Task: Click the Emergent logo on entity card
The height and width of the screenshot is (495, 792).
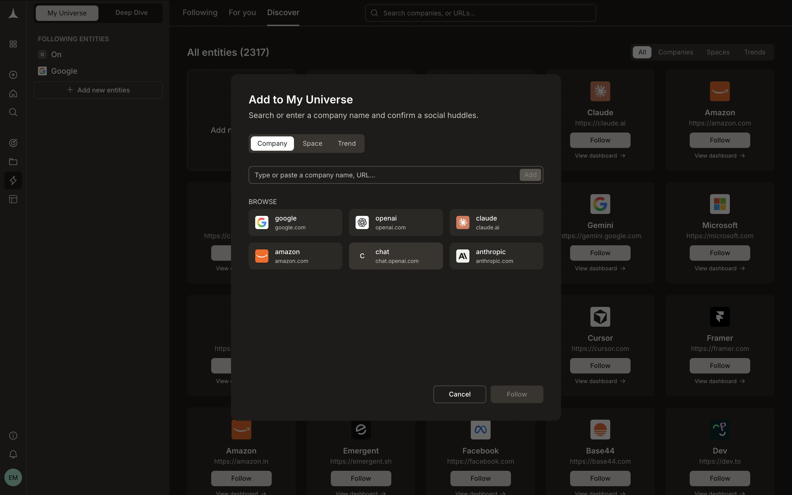Action: 361,430
